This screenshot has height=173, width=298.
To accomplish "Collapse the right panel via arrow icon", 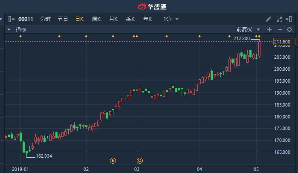I will click(x=289, y=19).
